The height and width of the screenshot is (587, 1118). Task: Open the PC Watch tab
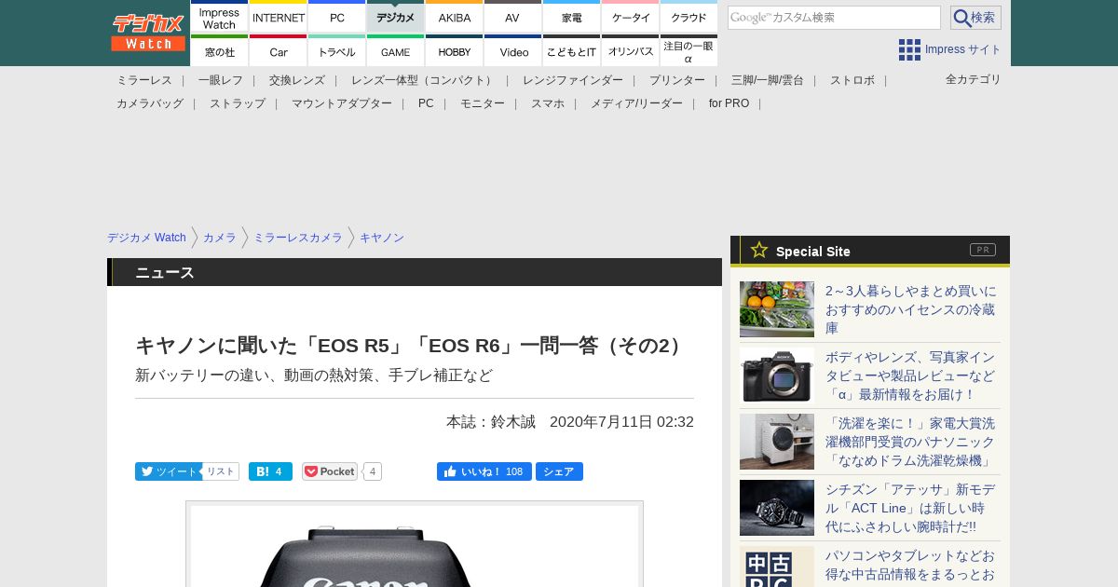337,17
